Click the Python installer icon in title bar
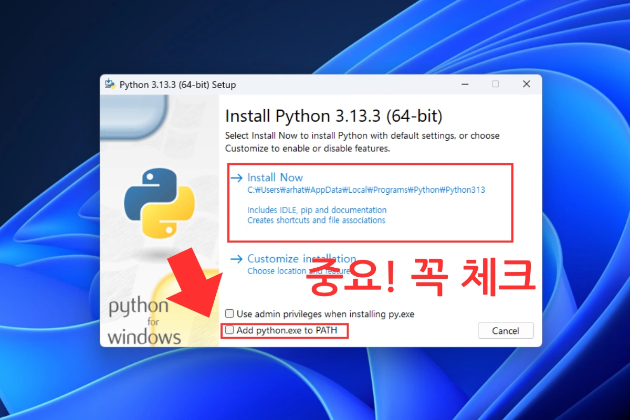630x420 pixels. click(x=110, y=84)
